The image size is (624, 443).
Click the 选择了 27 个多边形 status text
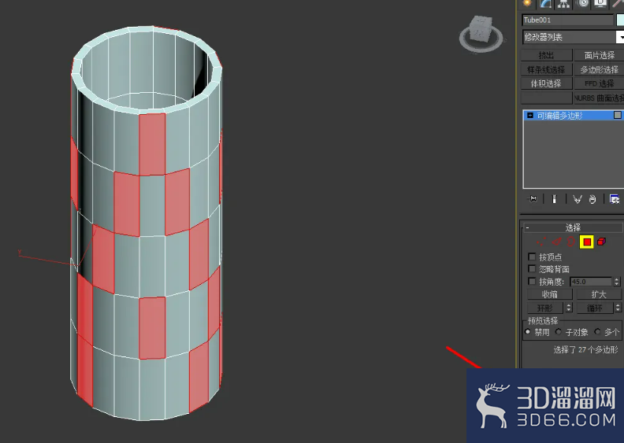tap(585, 349)
